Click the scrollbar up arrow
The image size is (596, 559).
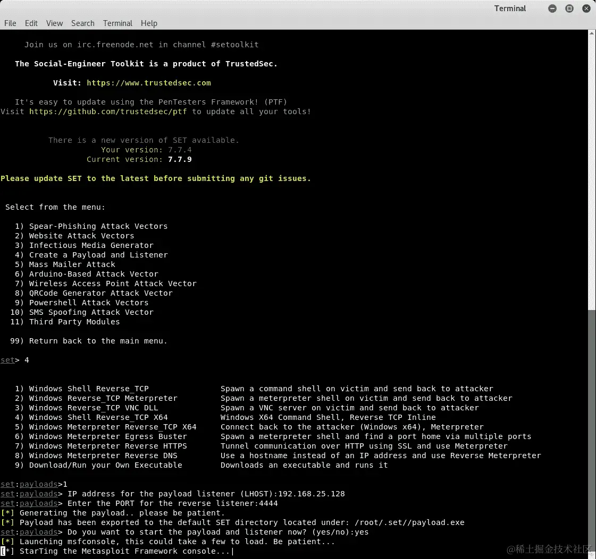(x=591, y=33)
